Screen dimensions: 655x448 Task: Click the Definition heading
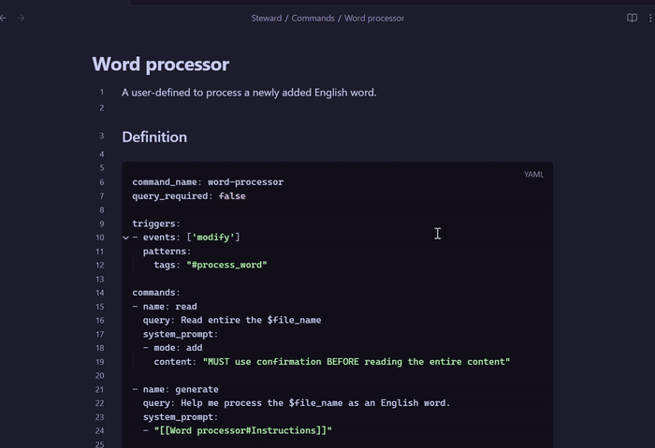pyautogui.click(x=154, y=137)
